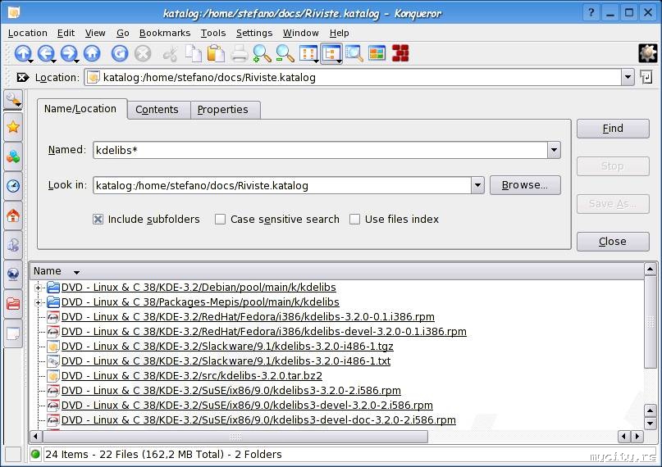Click the Back arrow toolbar icon
662x467 pixels.
click(46, 53)
